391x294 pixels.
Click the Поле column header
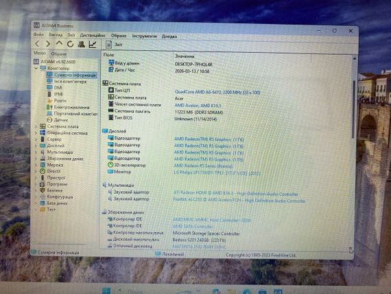(108, 55)
